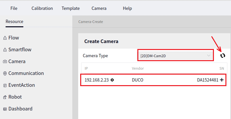
Task: Go to Robot in sidebar
Action: [15, 97]
